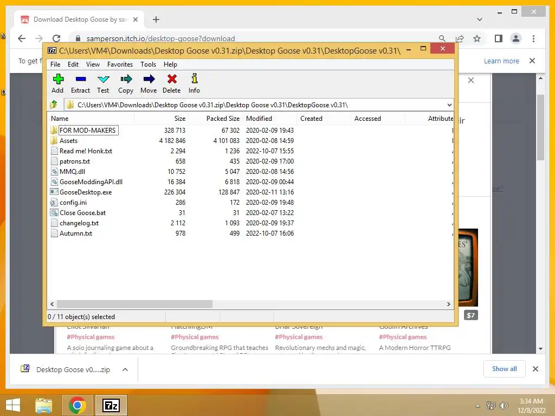Click the Created column header
Viewport: 555px width, 416px height.
[324, 119]
